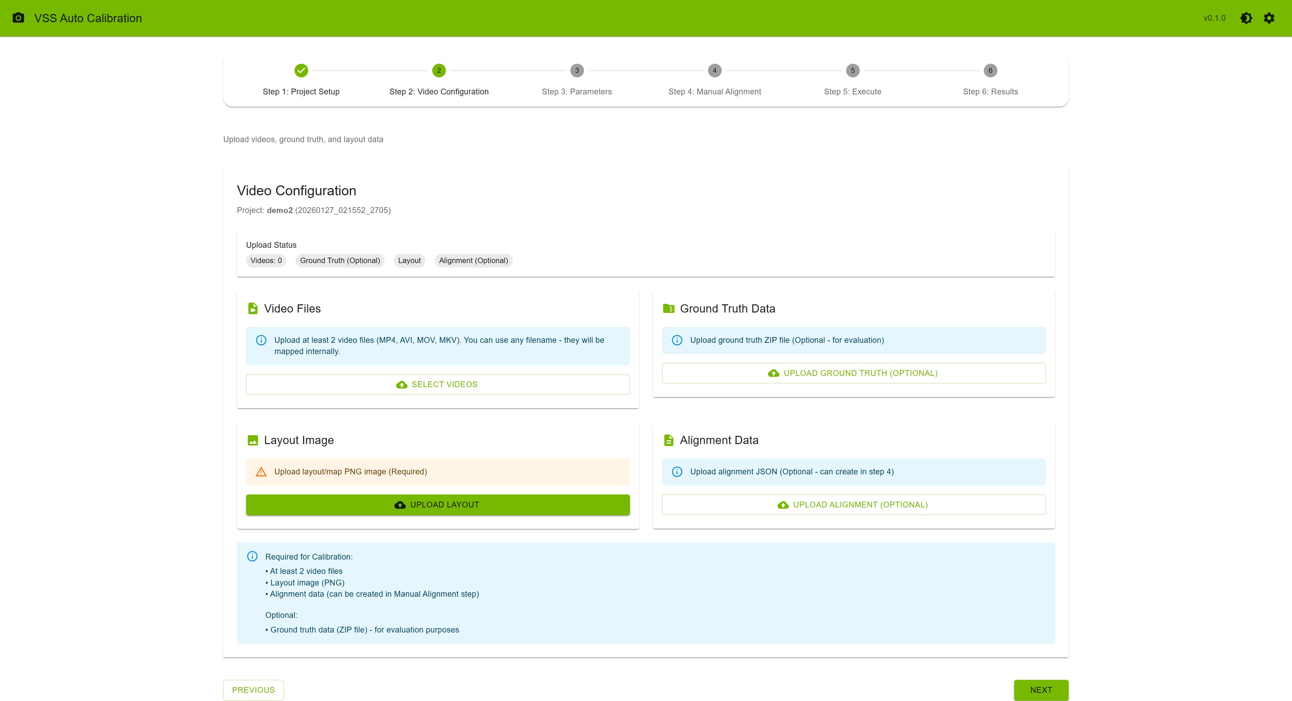
Task: Select the Videos: 0 status chip
Action: 266,260
